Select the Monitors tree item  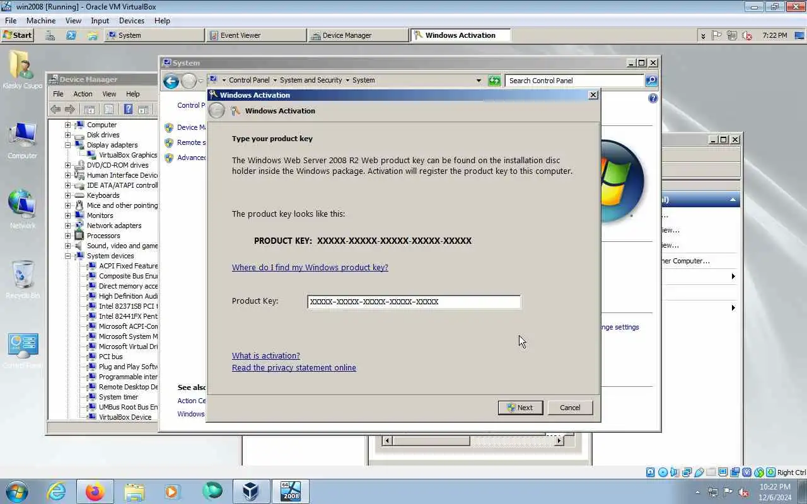click(x=100, y=215)
